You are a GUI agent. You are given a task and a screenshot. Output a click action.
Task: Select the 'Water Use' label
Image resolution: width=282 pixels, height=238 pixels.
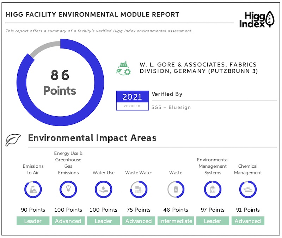tap(104, 173)
